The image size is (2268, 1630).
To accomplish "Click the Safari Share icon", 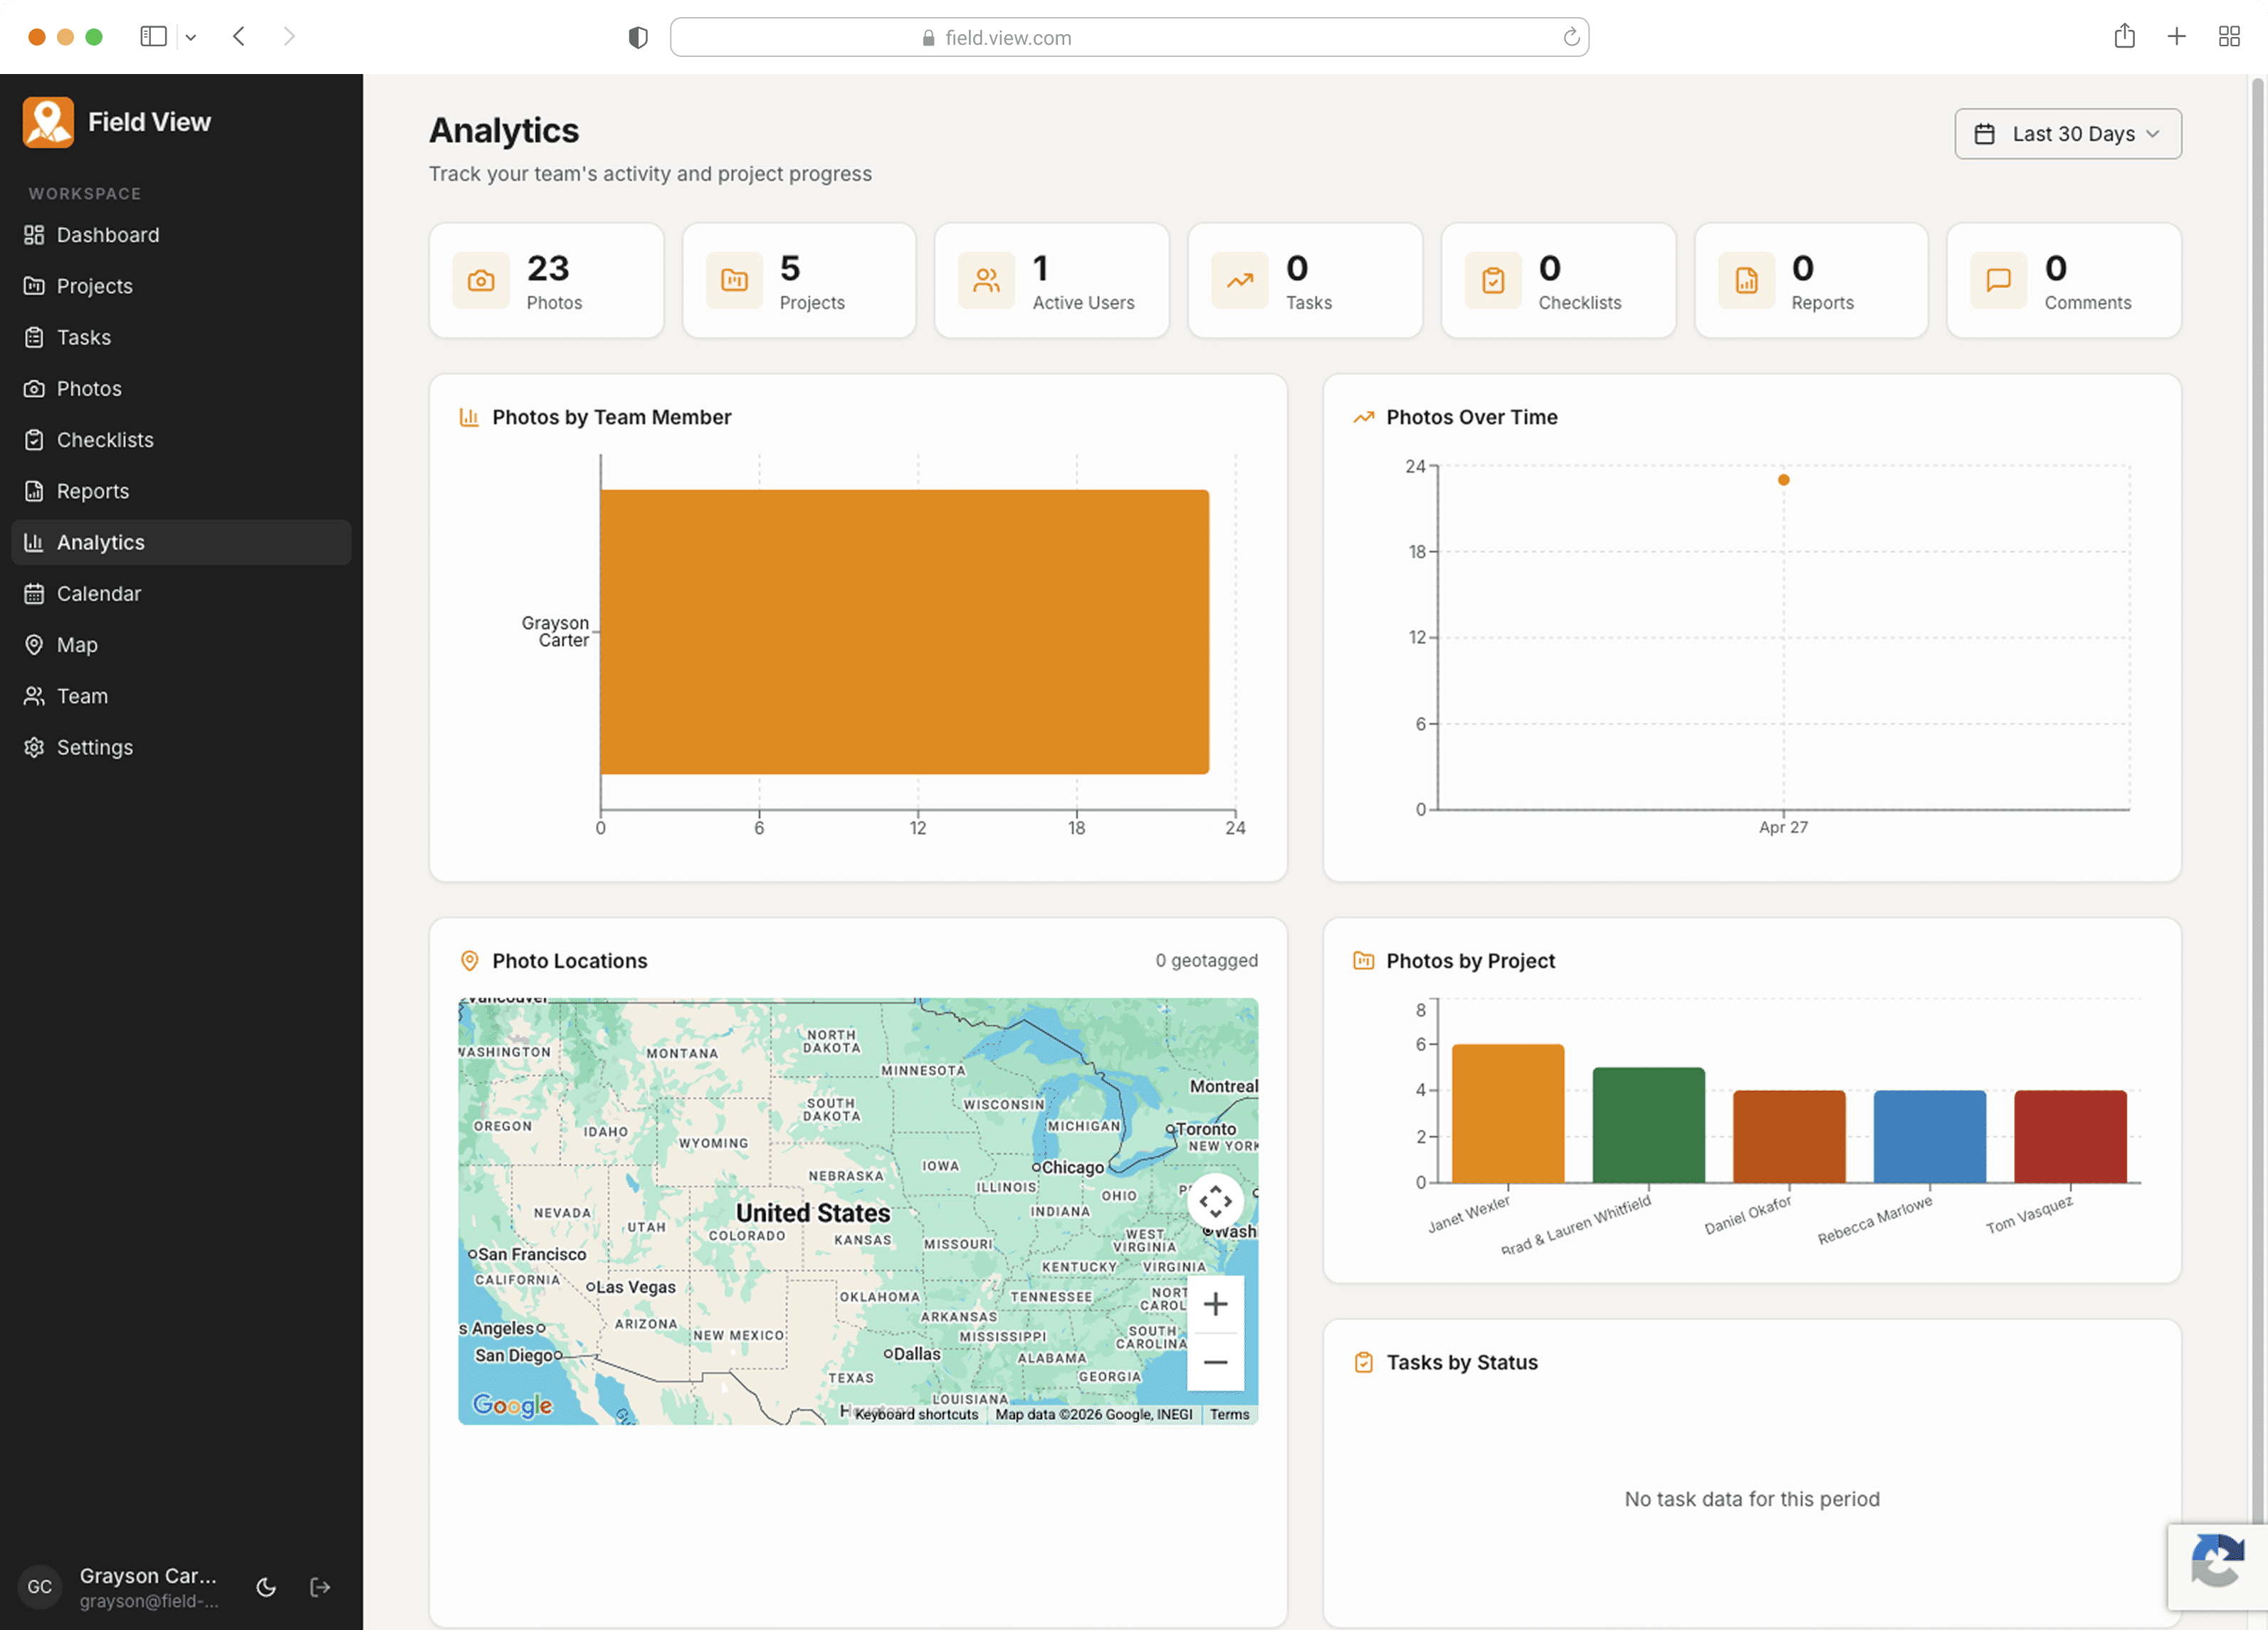I will pos(2124,37).
